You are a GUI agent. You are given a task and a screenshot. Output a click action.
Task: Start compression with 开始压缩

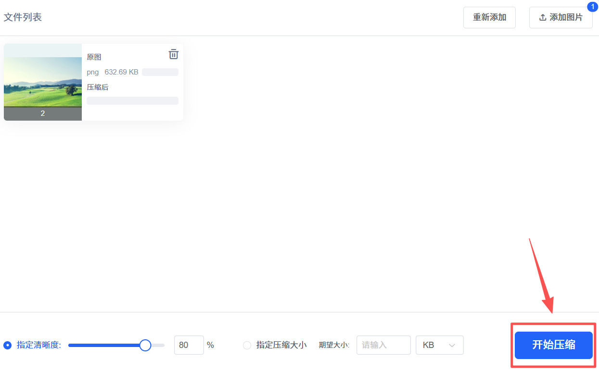click(x=554, y=345)
